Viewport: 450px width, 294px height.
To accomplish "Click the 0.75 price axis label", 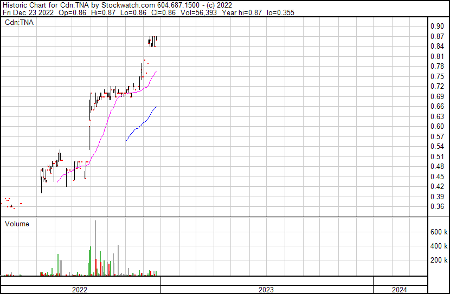I will [437, 76].
